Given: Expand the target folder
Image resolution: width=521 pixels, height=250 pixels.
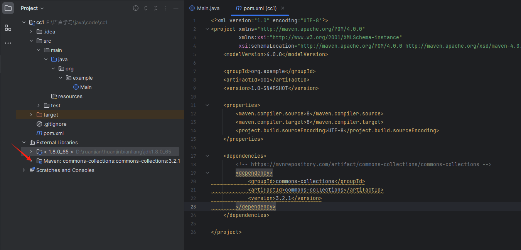Looking at the screenshot, I should tap(31, 115).
